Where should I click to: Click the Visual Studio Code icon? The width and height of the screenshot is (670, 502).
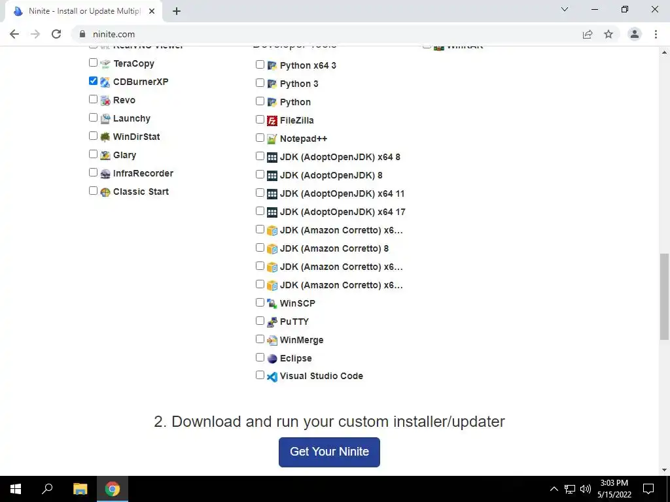click(x=272, y=376)
